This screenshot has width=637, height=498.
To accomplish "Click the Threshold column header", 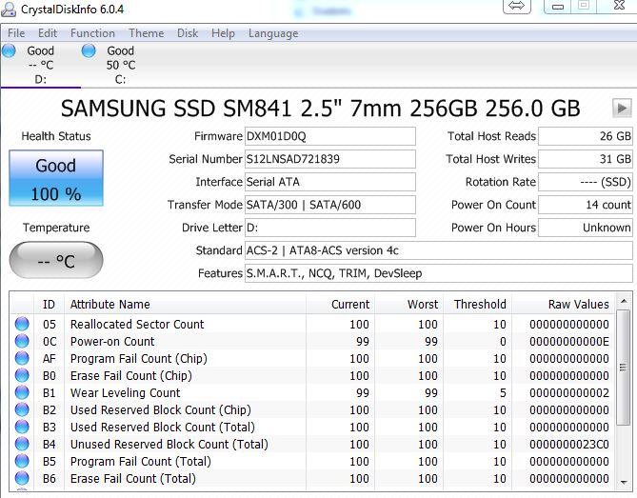I will coord(477,304).
